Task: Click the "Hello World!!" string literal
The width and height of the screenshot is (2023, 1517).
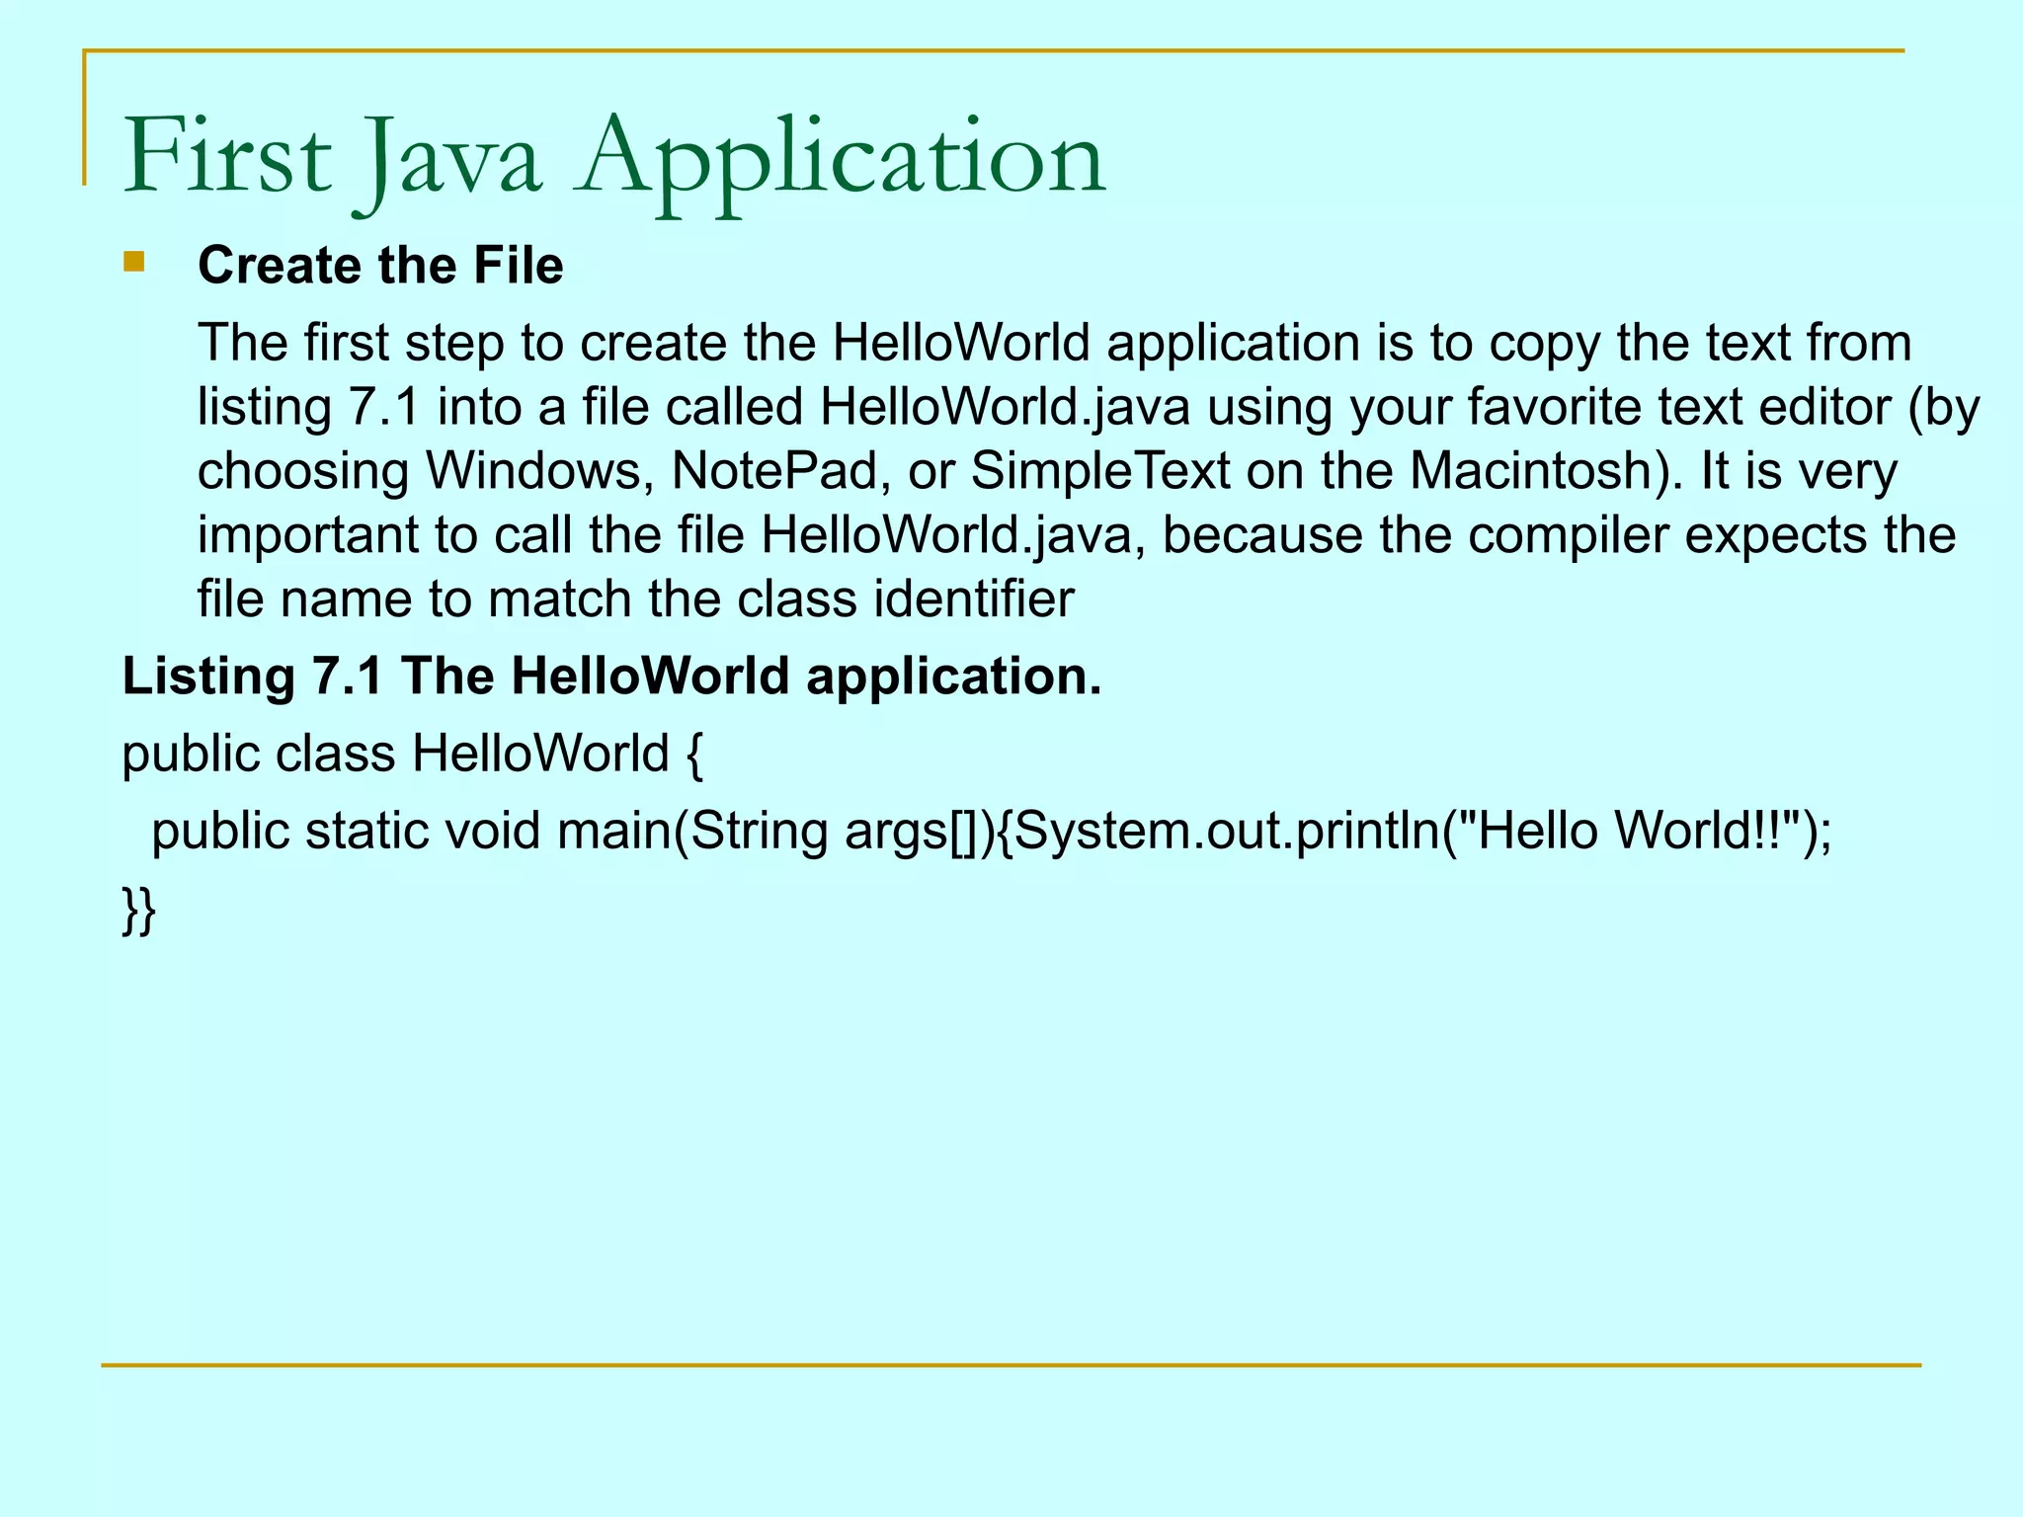Action: 1628,831
